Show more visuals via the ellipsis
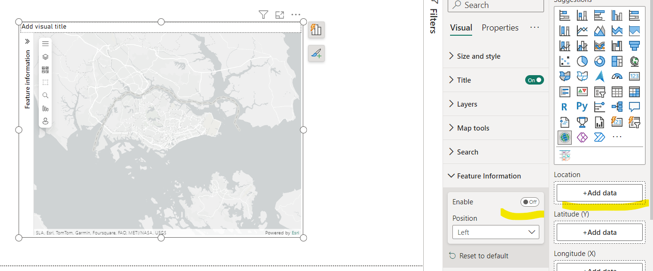This screenshot has width=653, height=271. [x=617, y=137]
